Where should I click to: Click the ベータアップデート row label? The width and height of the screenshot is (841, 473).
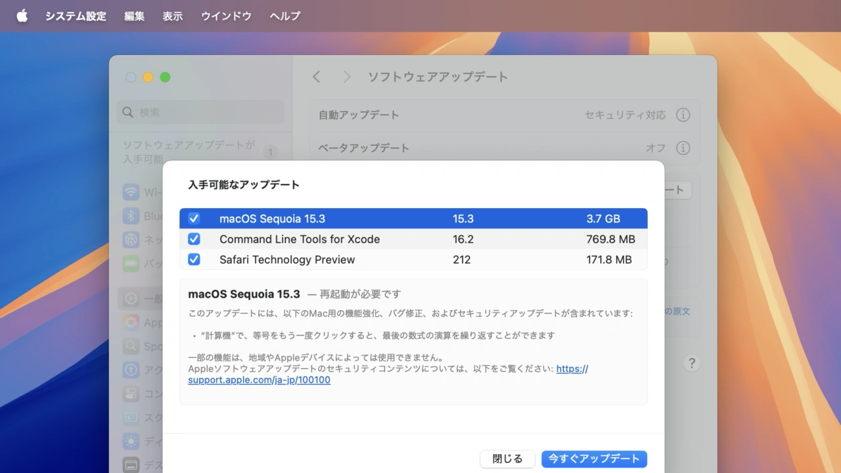tap(364, 148)
